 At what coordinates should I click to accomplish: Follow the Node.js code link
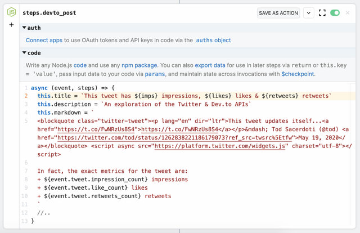point(80,65)
